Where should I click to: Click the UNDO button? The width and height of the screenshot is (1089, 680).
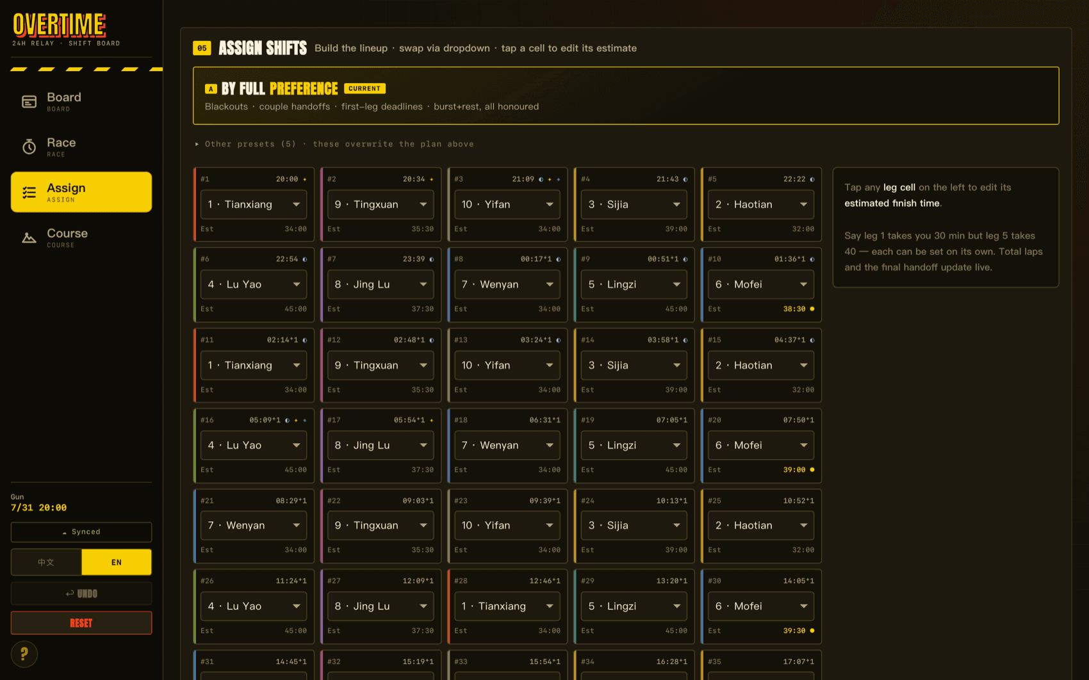81,594
